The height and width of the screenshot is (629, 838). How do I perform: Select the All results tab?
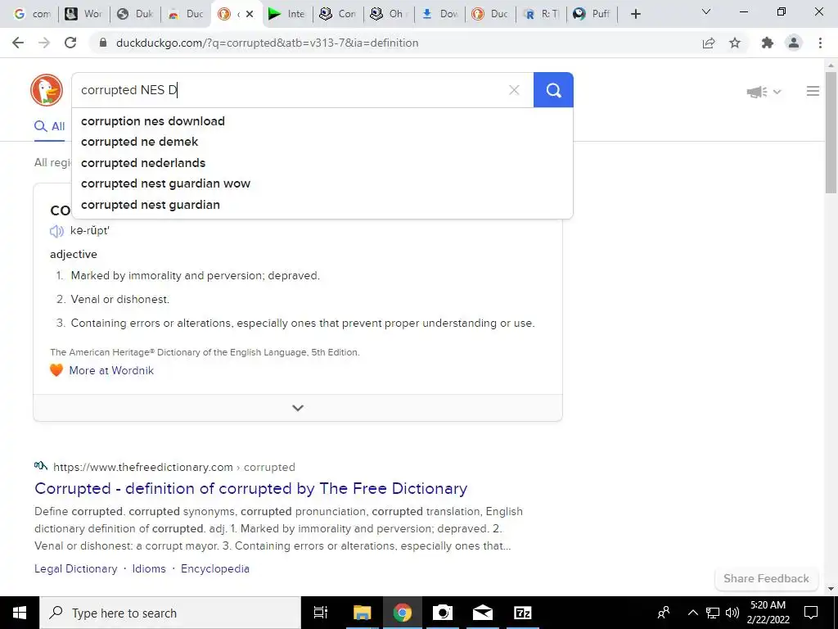click(50, 127)
